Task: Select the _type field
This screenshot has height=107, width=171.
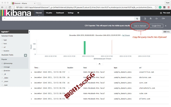Action: click(6, 85)
